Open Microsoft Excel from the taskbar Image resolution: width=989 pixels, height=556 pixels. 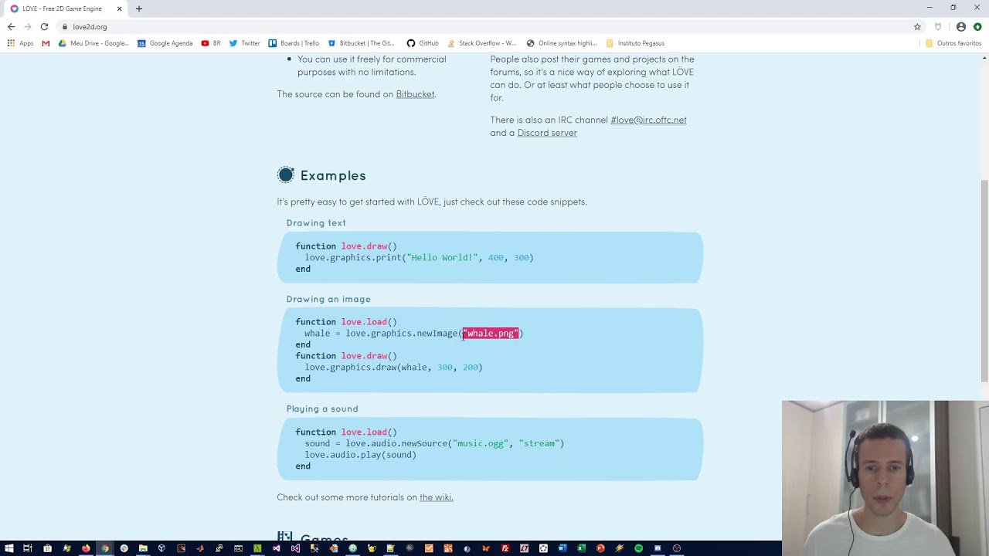(581, 548)
